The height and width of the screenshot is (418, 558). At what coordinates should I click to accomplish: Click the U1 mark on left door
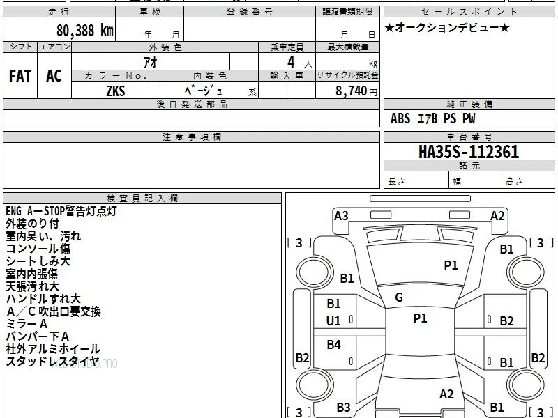pos(333,321)
